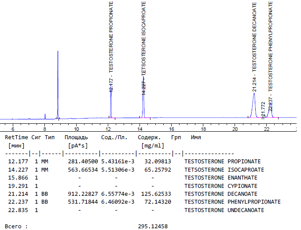Select the TESTOSTERONE ENANTHATE name in the table
Image resolution: width=301 pixels, height=230 pixels.
pos(224,178)
